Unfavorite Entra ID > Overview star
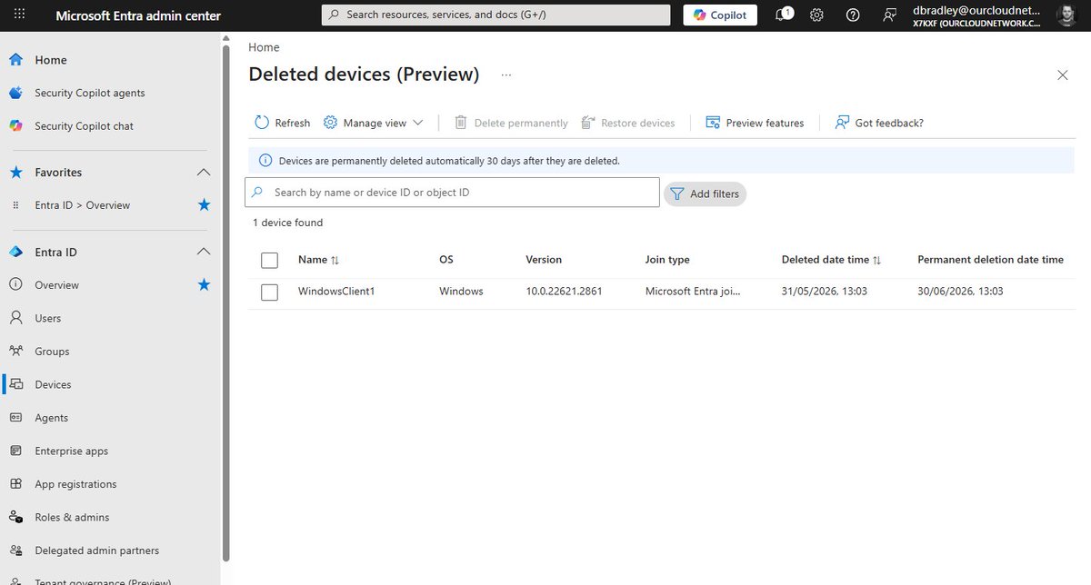 pyautogui.click(x=204, y=205)
